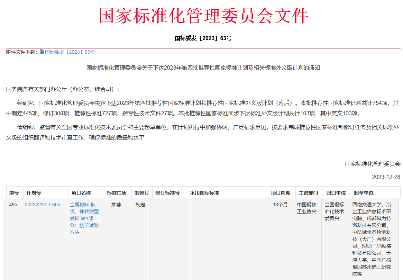Open the 金属材料 板状、棒状微型试样 project link
Viewport: 403px width, 280px height.
click(x=84, y=218)
